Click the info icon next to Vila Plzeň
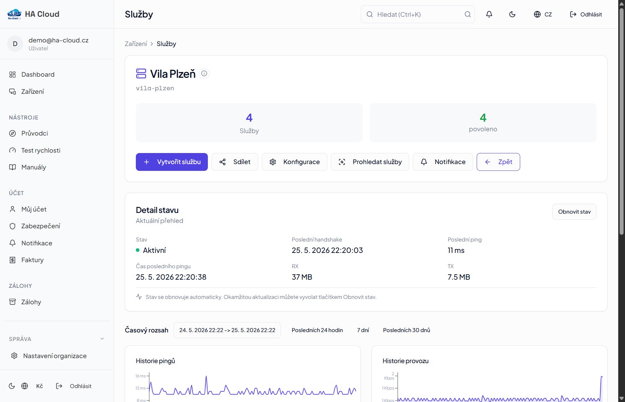Screen dimensions: 625x402 (x=204, y=73)
